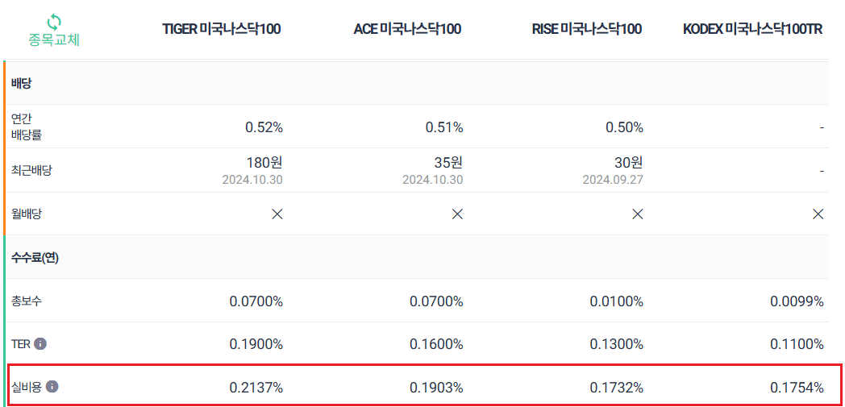Select RISE 미국나스닥100 column header
Viewport: 845px width, 407px height.
pyautogui.click(x=587, y=29)
